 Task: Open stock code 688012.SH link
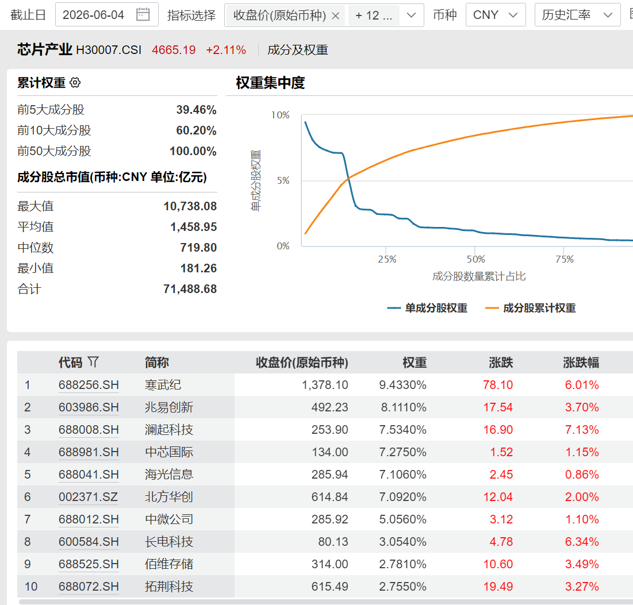pos(89,519)
